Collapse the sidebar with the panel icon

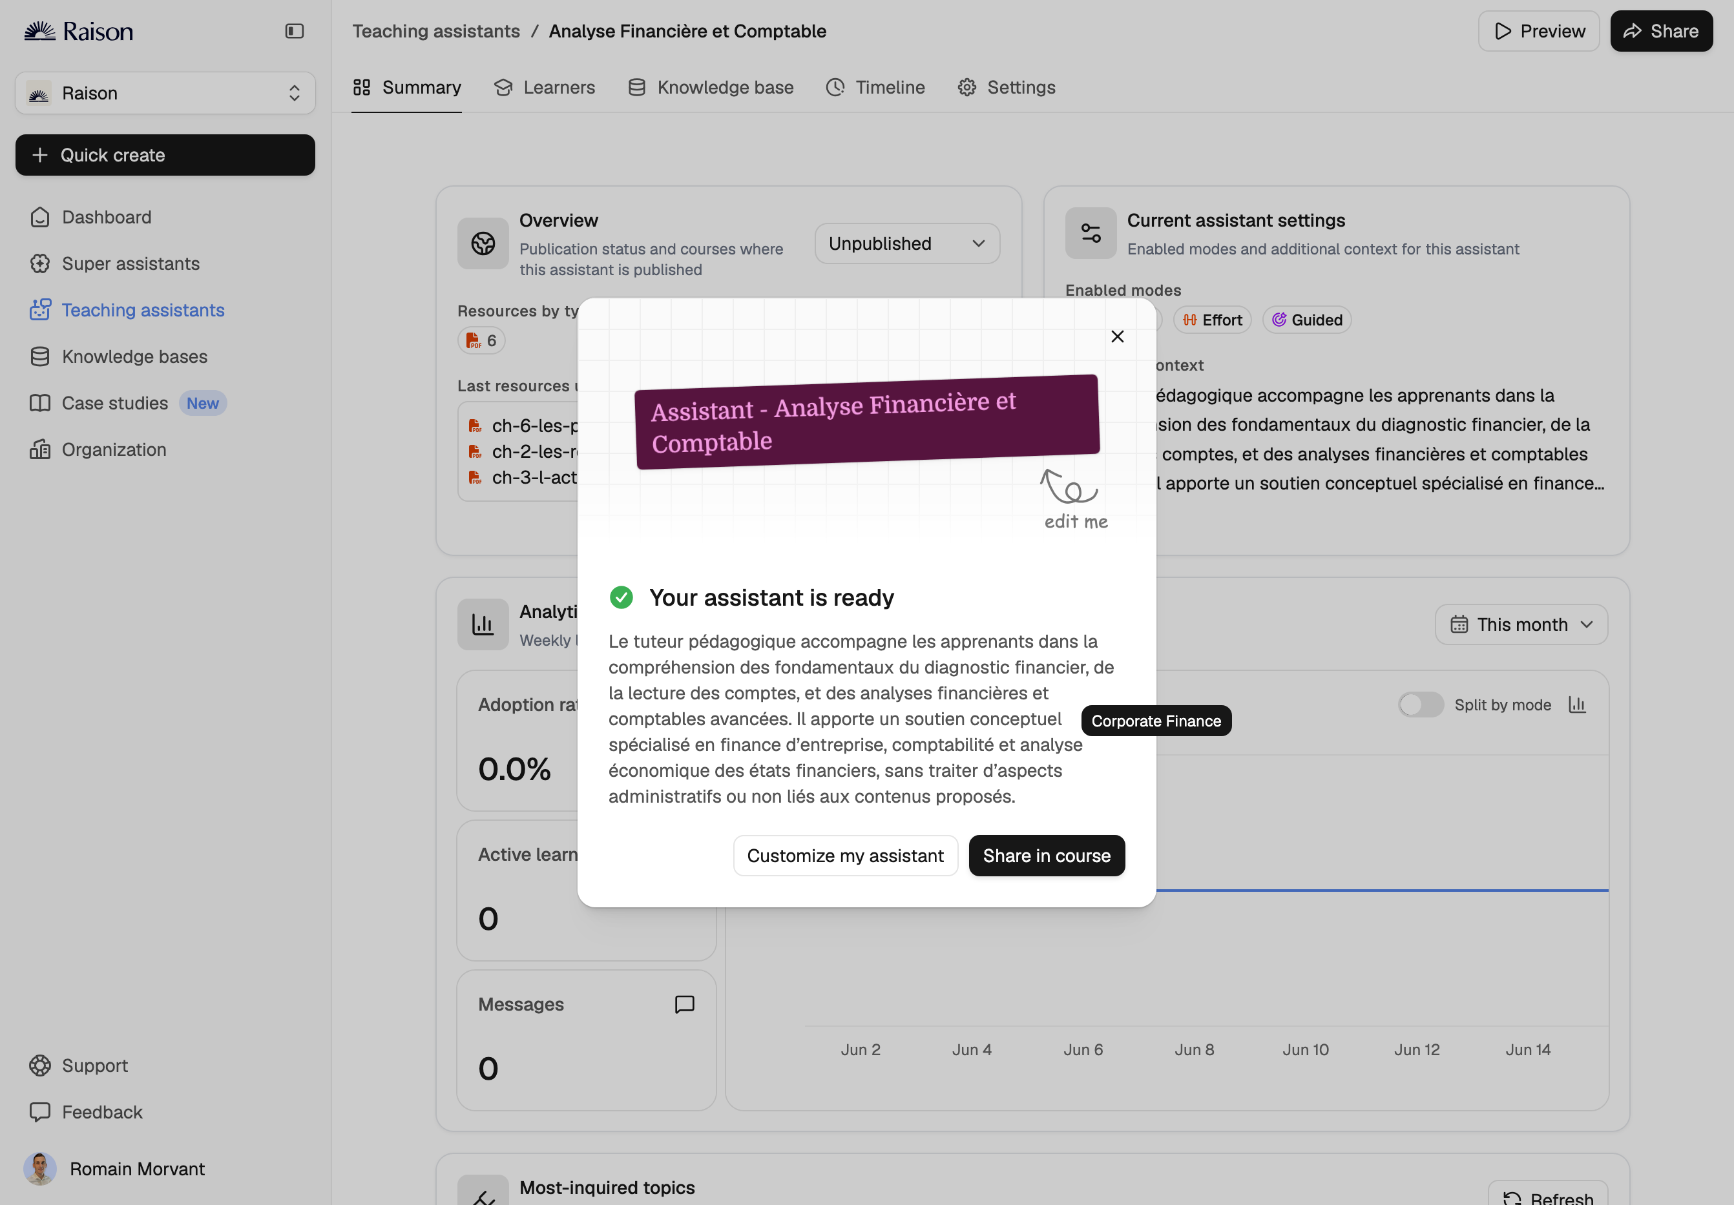[294, 31]
